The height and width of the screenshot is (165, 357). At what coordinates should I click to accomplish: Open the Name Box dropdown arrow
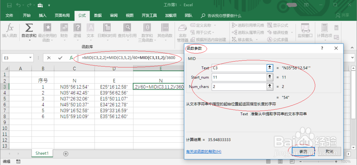click(x=30, y=58)
